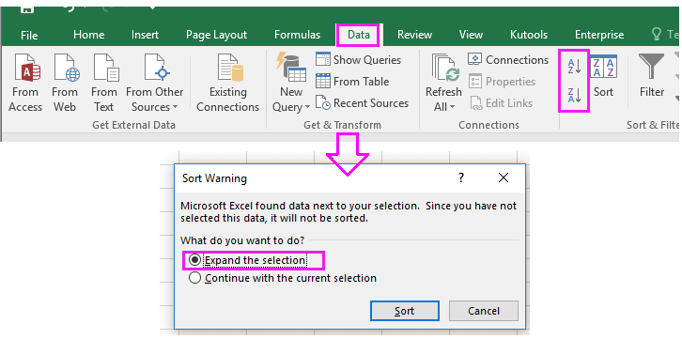
Task: Switch to Home tab
Action: click(88, 35)
